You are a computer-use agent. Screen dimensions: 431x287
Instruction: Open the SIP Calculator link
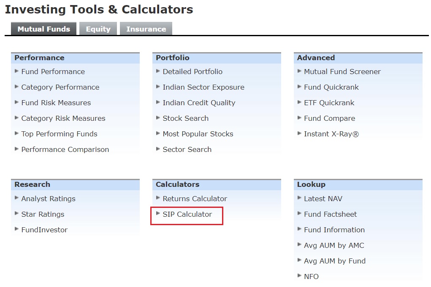pyautogui.click(x=187, y=214)
